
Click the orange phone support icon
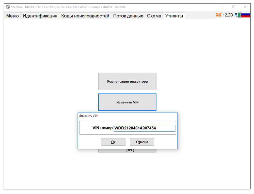point(218,15)
